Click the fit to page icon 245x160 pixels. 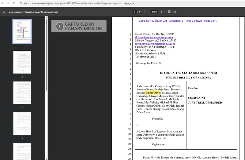click(x=169, y=12)
